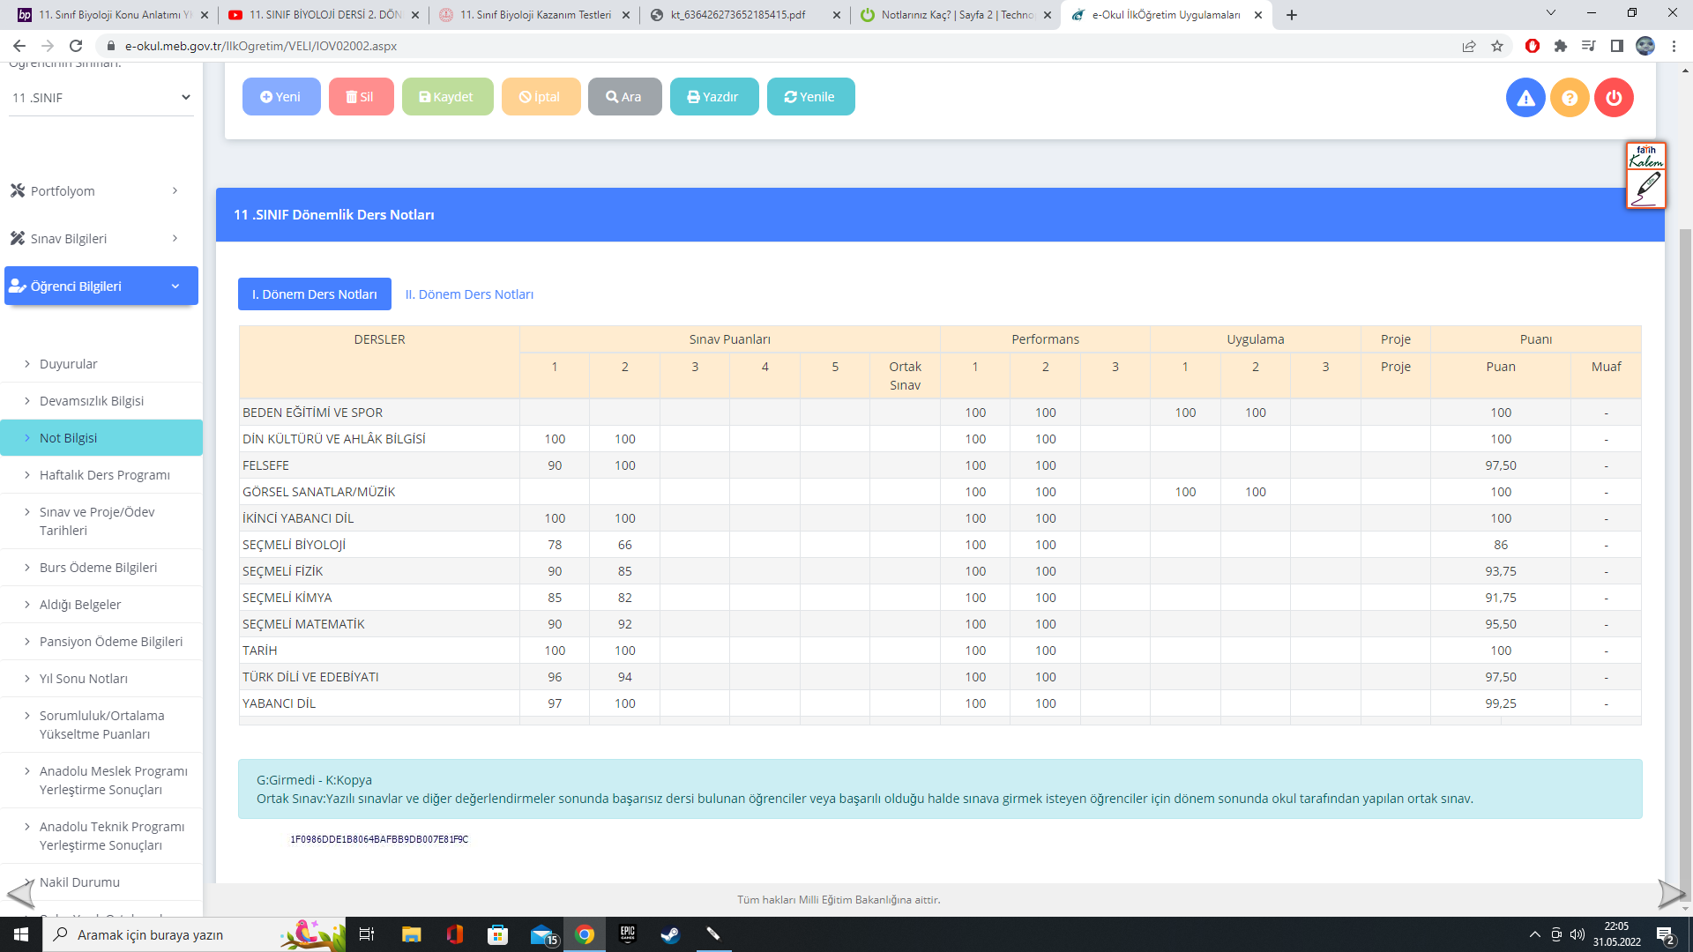Click the Ara search button

[624, 97]
